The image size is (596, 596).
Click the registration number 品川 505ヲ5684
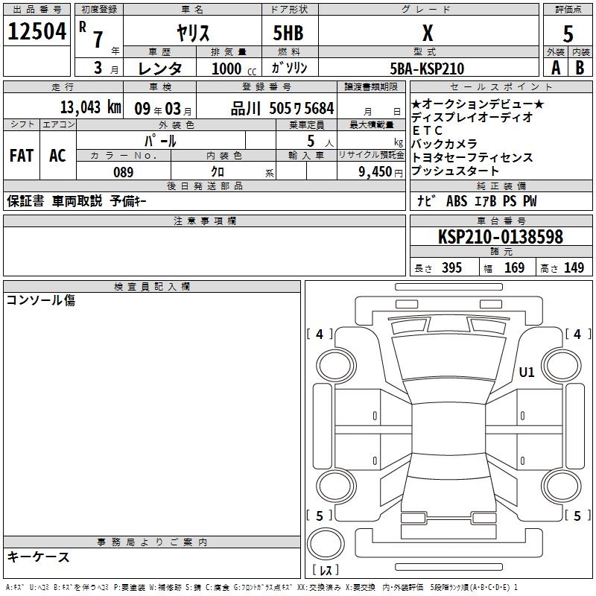[282, 108]
